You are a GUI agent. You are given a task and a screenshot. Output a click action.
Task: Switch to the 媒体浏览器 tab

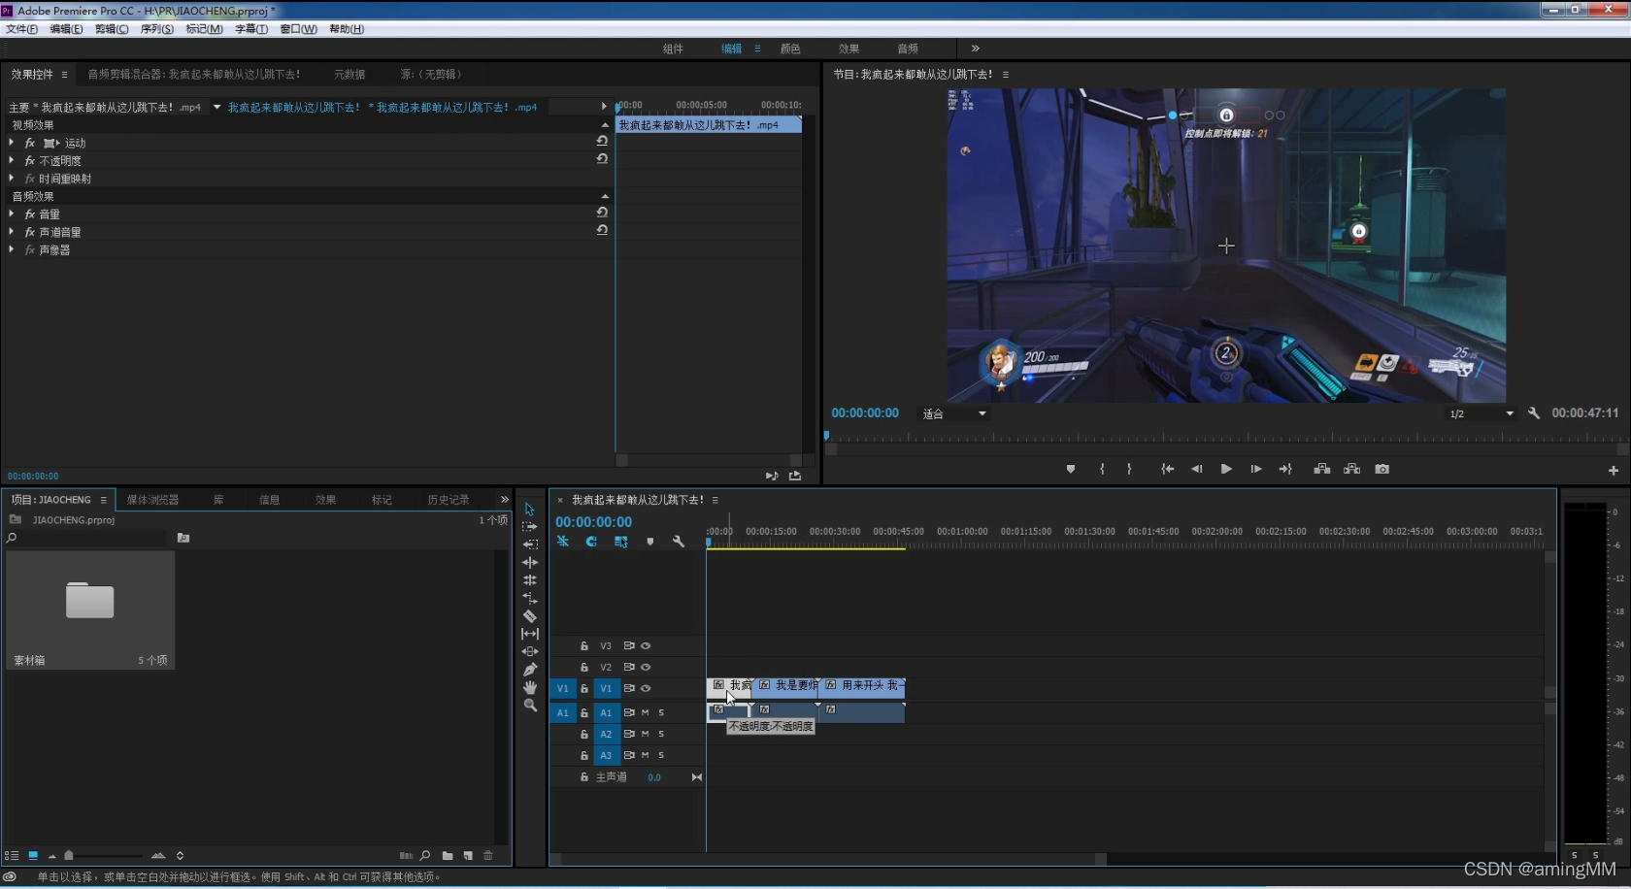[x=152, y=500]
